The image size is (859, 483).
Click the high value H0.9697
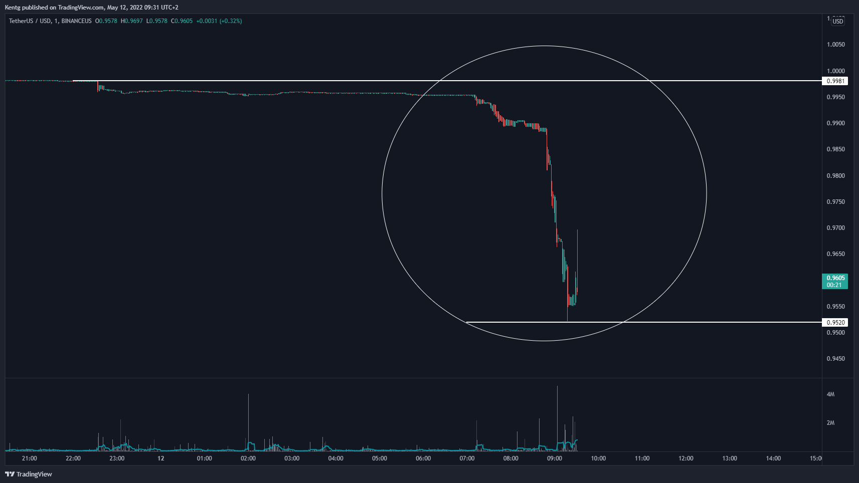pyautogui.click(x=132, y=21)
